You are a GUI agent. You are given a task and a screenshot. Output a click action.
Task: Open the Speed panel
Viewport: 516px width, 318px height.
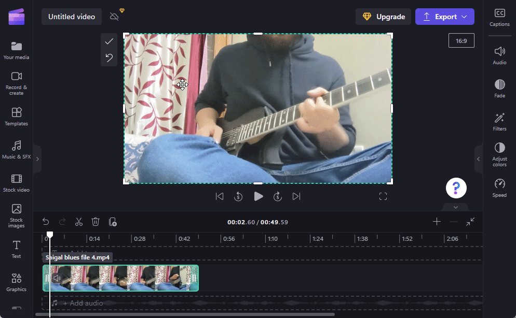coord(499,189)
